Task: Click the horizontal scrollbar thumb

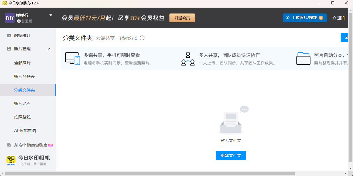Action: click(x=150, y=174)
